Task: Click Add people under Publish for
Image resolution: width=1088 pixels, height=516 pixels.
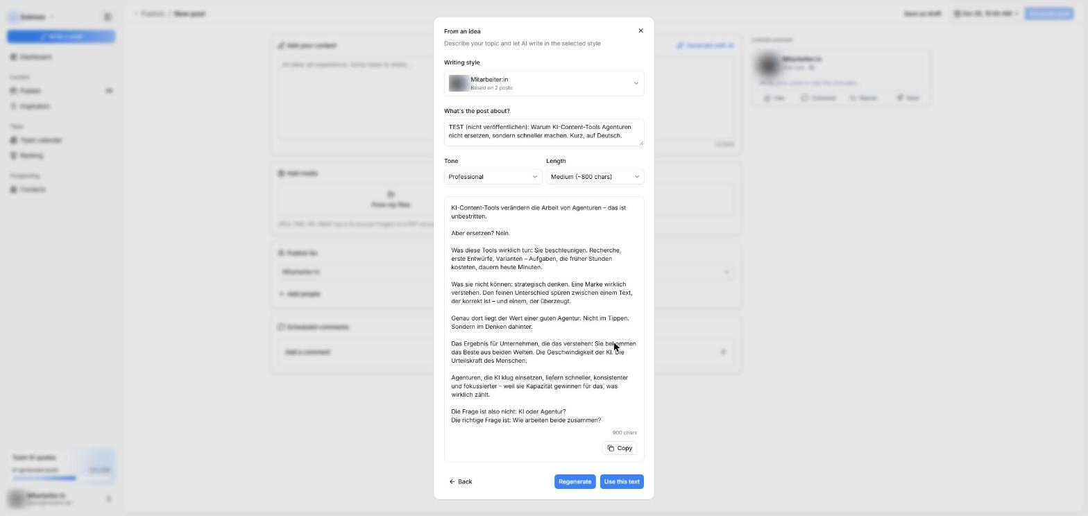Action: [300, 294]
